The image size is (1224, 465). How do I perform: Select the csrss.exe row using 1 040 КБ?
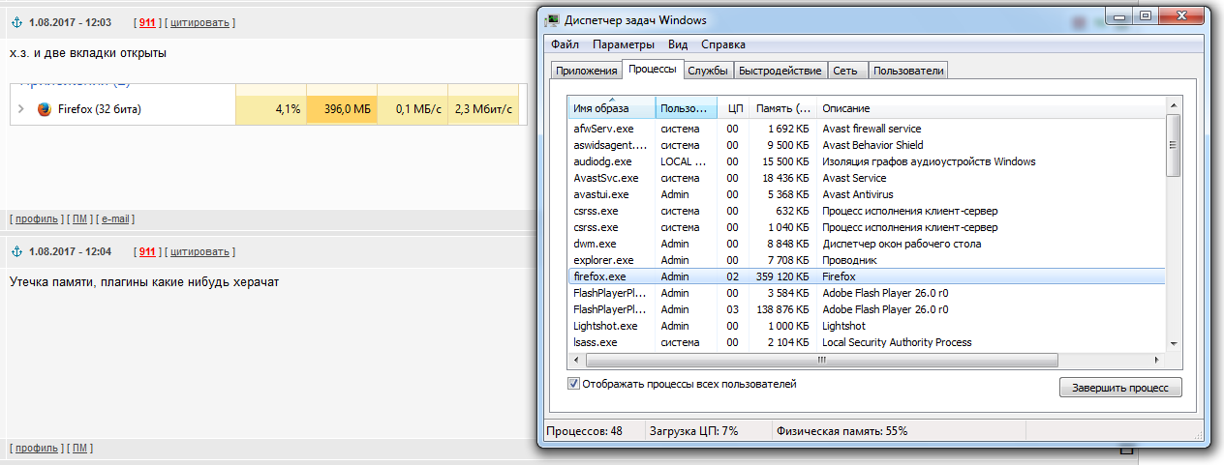click(x=867, y=227)
